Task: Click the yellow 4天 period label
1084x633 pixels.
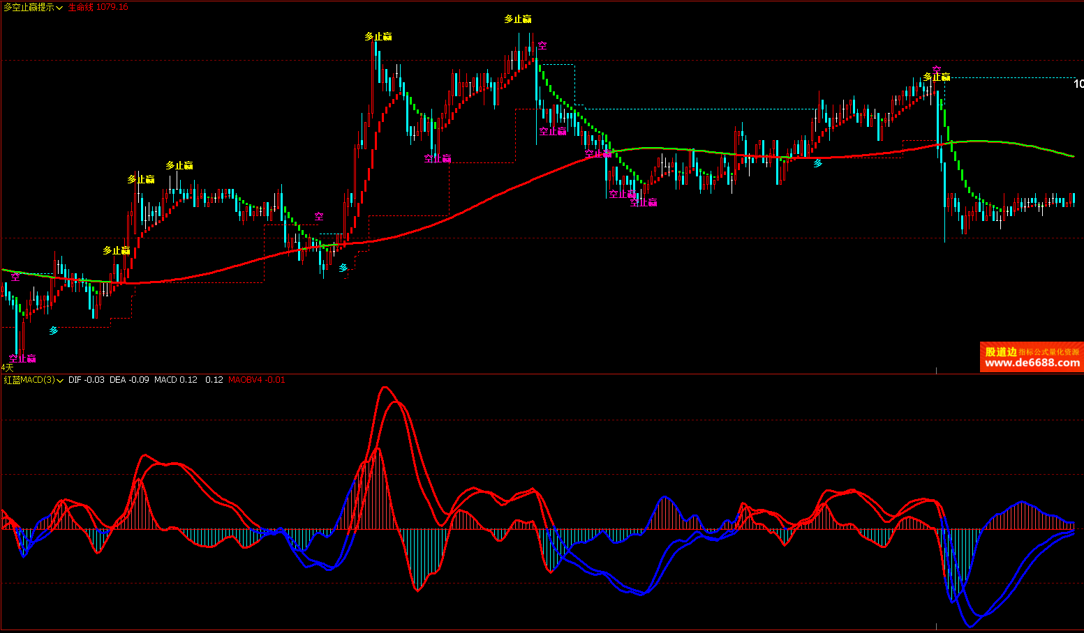Action: pyautogui.click(x=7, y=367)
